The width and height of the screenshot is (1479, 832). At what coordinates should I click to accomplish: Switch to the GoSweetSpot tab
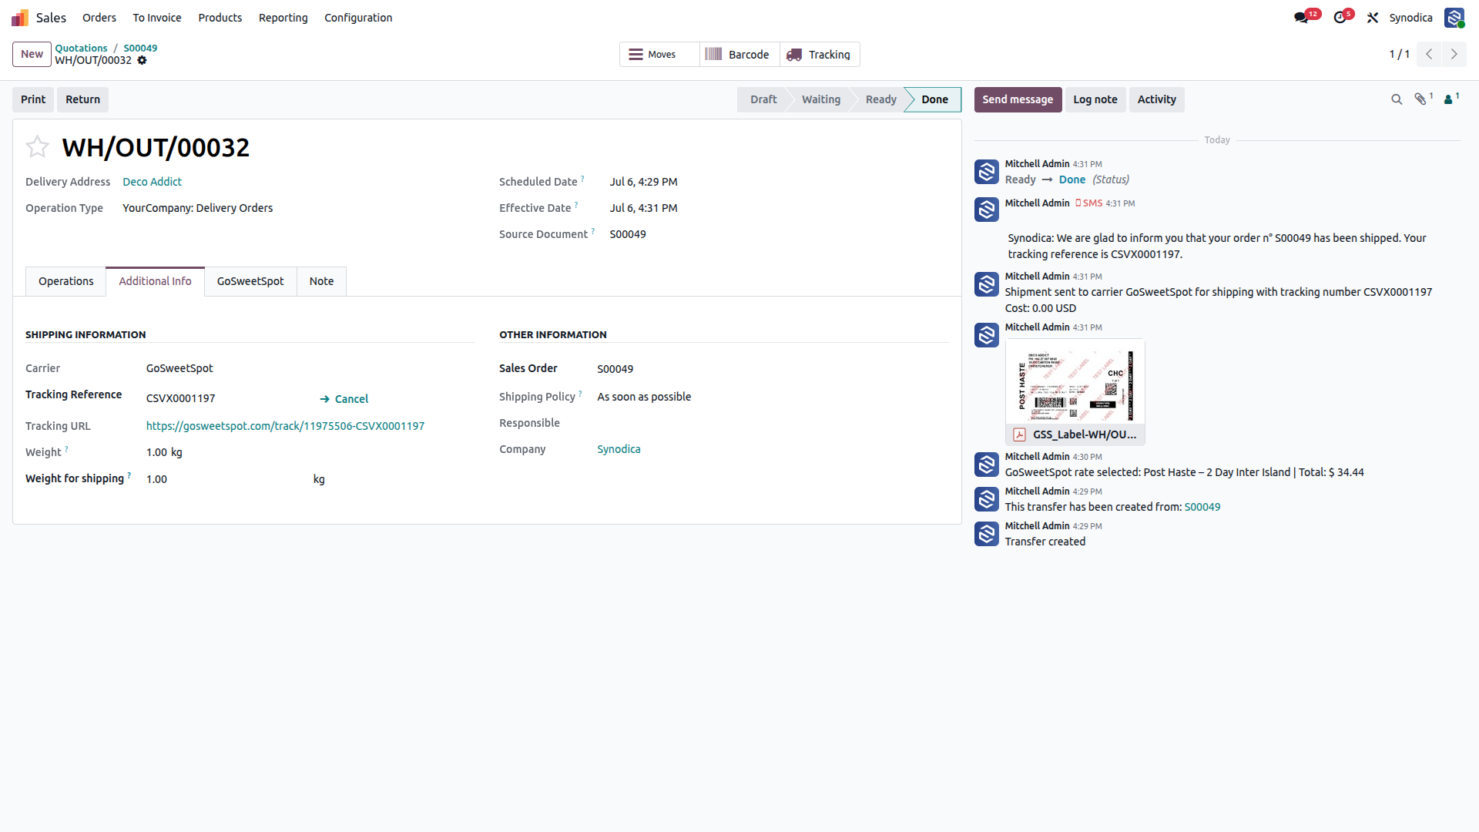[250, 281]
